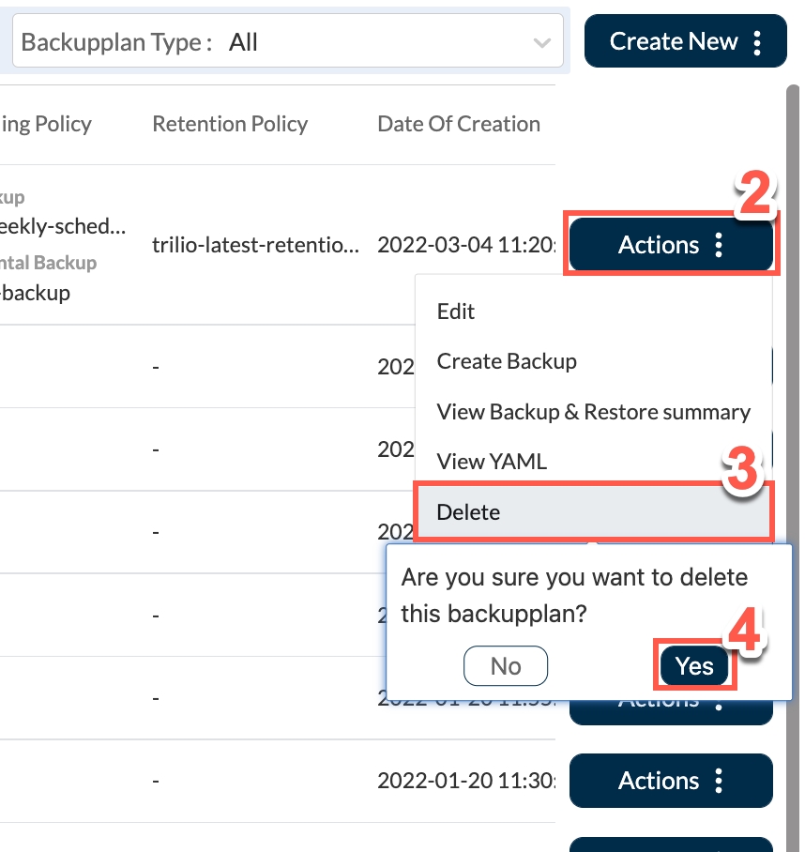Click the Create New button label
The height and width of the screenshot is (852, 805).
click(673, 41)
